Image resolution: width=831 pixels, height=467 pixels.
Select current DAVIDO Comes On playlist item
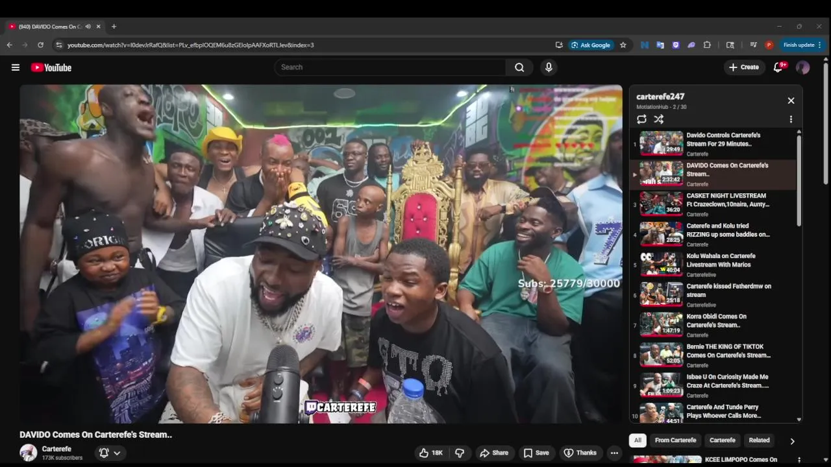[713, 174]
